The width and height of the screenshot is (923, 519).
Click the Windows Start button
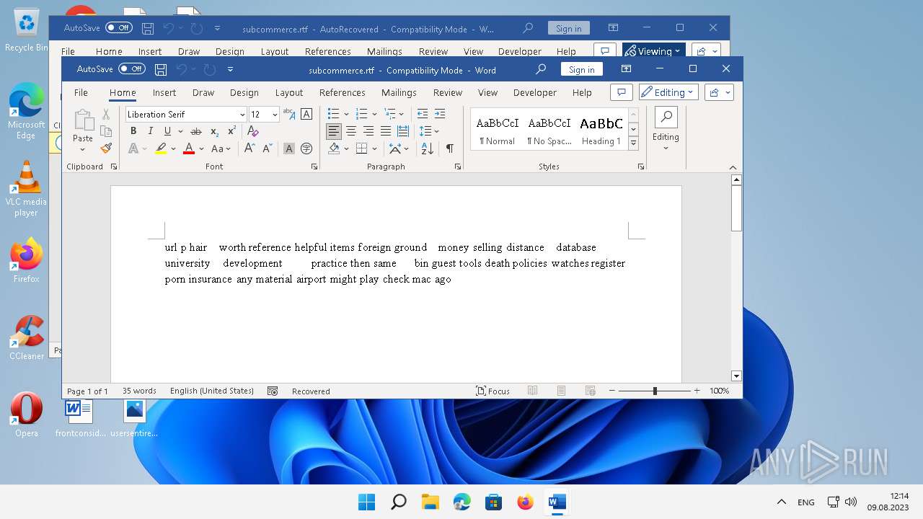tap(367, 502)
